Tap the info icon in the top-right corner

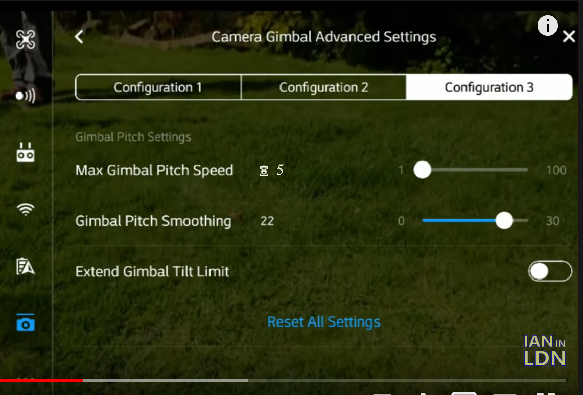547,26
